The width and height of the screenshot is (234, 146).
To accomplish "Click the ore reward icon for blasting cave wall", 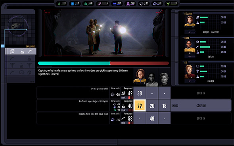I will point(113,120).
